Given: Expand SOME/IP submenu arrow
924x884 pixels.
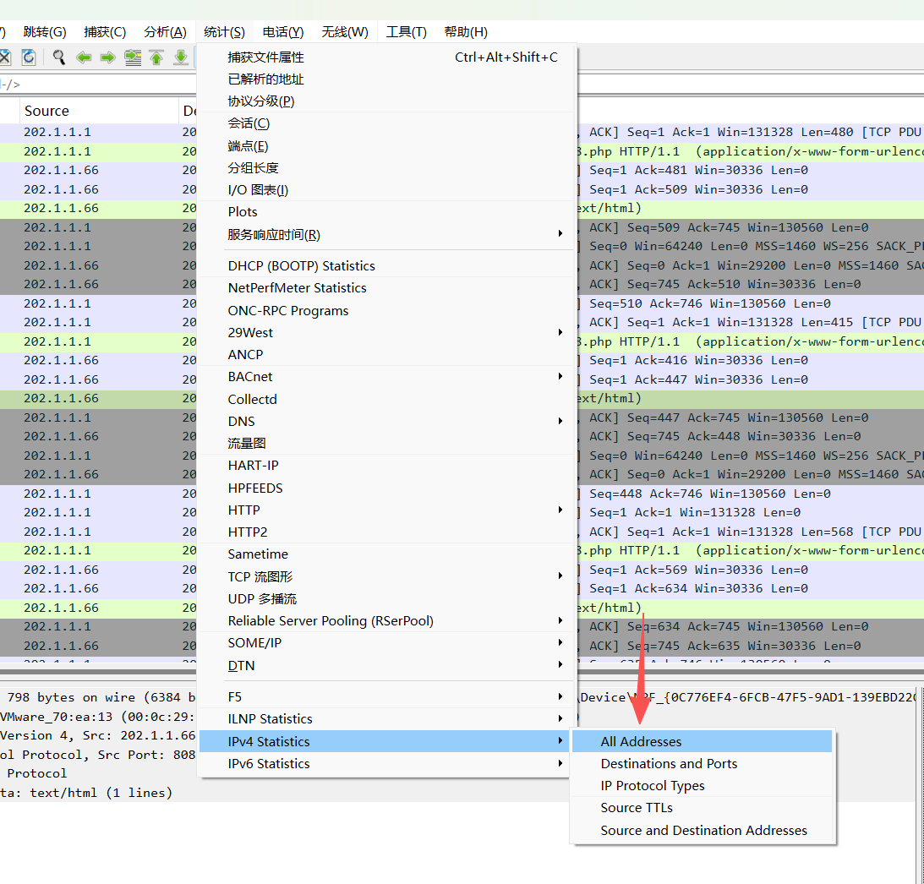Looking at the screenshot, I should 560,643.
